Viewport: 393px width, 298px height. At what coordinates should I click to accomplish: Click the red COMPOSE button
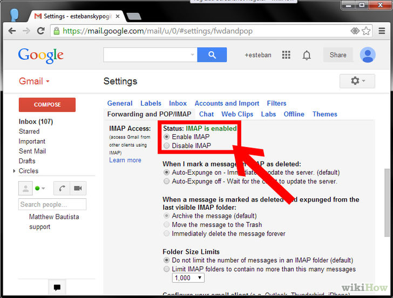(47, 105)
